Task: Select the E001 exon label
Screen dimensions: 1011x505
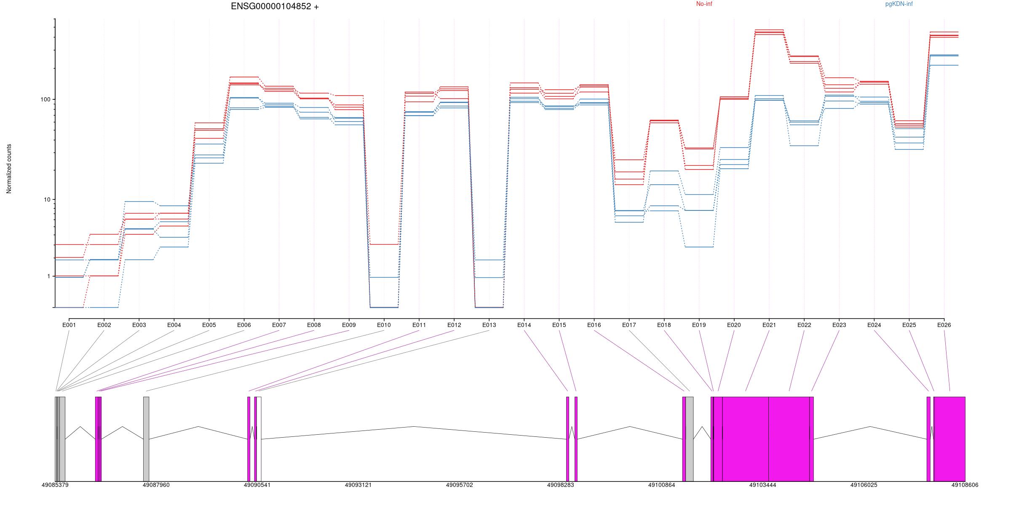Action: click(69, 325)
